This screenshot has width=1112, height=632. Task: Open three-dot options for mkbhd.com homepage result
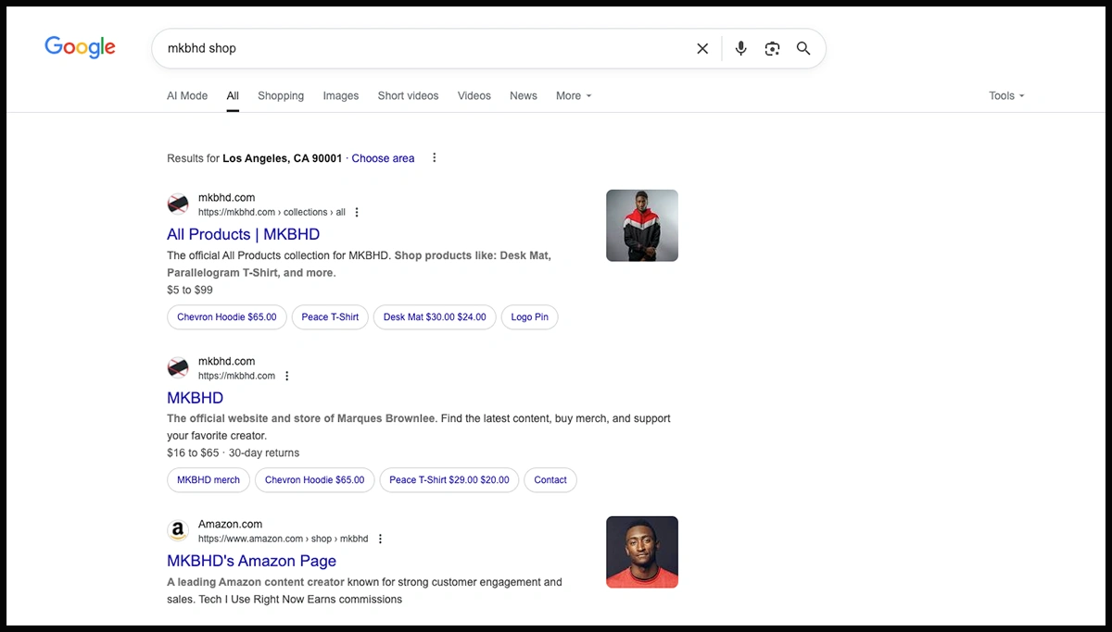[x=286, y=377]
